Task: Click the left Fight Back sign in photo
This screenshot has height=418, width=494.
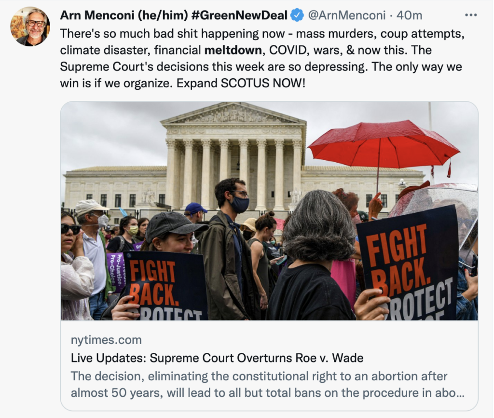Action: pos(165,285)
